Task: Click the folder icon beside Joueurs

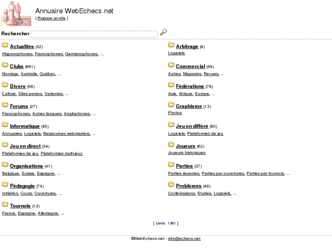Action: [171, 144]
